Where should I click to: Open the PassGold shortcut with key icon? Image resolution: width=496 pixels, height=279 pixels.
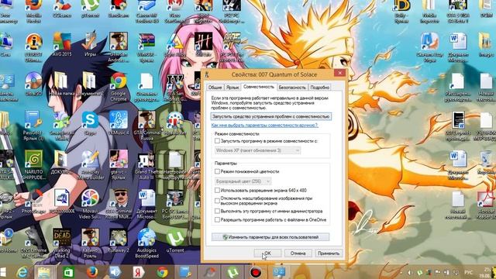(33, 126)
